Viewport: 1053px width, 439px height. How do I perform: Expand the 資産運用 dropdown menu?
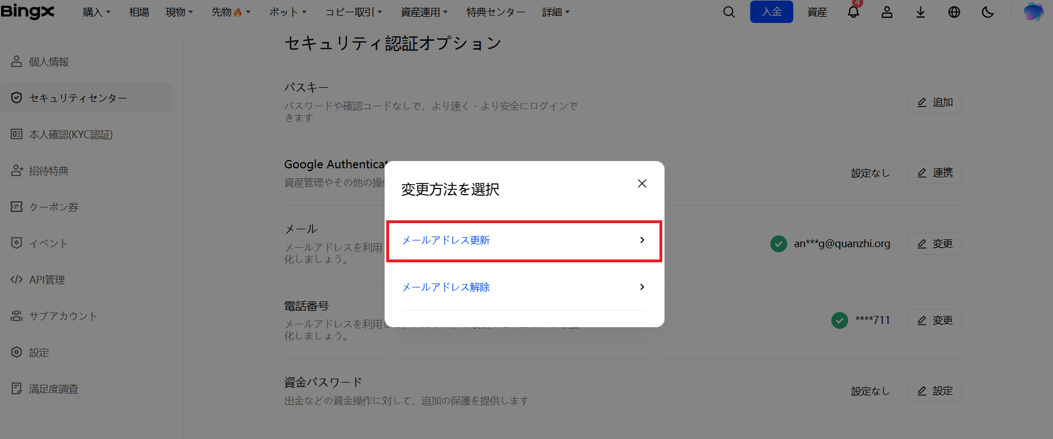click(424, 12)
